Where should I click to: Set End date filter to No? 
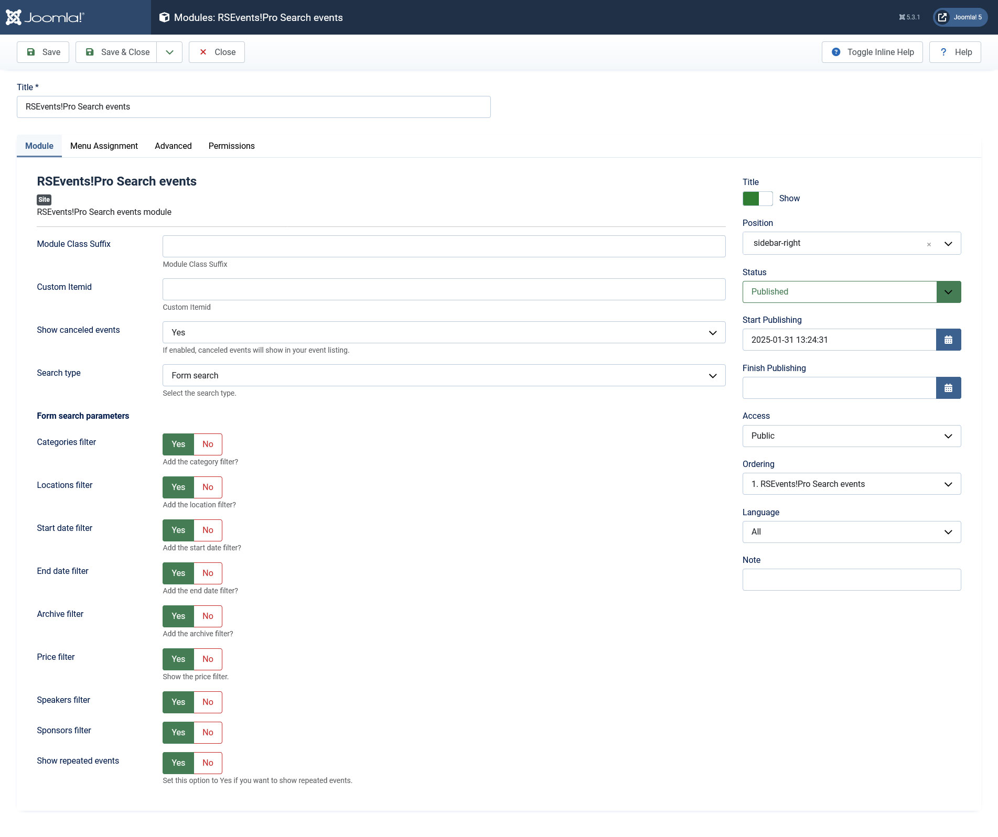(x=208, y=573)
